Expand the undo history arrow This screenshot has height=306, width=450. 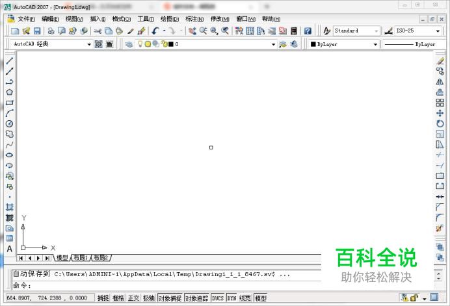coord(164,31)
